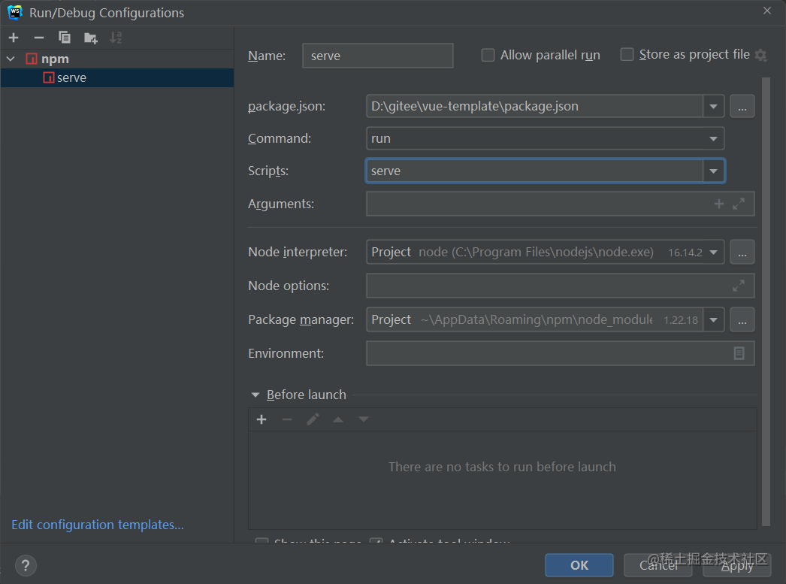Remove the selected configuration

pyautogui.click(x=38, y=38)
